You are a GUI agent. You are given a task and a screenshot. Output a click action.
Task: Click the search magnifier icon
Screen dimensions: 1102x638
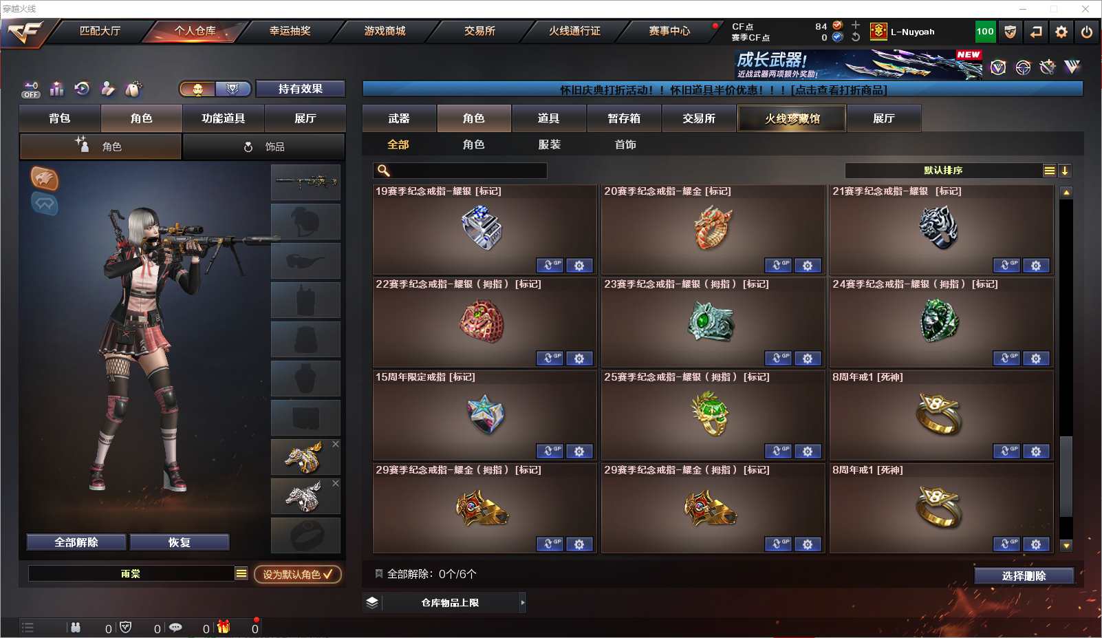point(384,171)
